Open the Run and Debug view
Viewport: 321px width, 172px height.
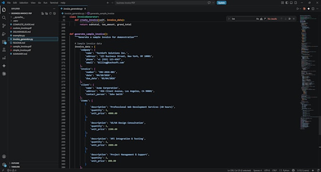[x=4, y=34]
